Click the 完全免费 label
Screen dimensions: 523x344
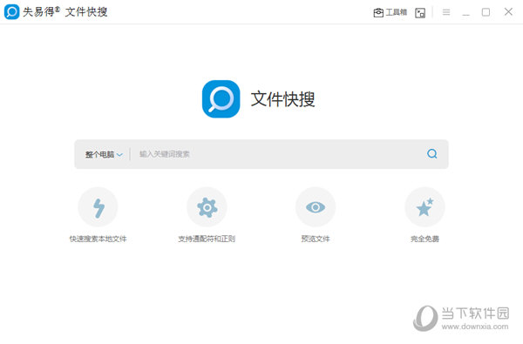pyautogui.click(x=425, y=239)
